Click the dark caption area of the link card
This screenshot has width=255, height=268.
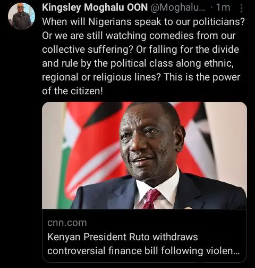pos(144,235)
